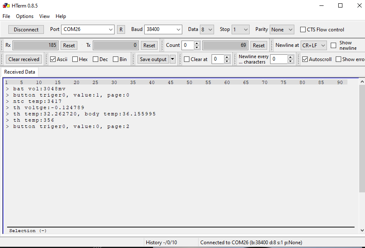
Task: Open the Stop bits dropdown
Action: coord(240,30)
